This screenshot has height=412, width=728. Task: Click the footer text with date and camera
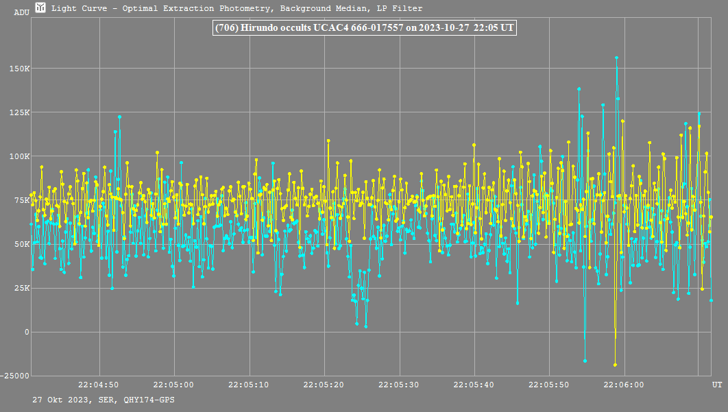click(x=103, y=399)
